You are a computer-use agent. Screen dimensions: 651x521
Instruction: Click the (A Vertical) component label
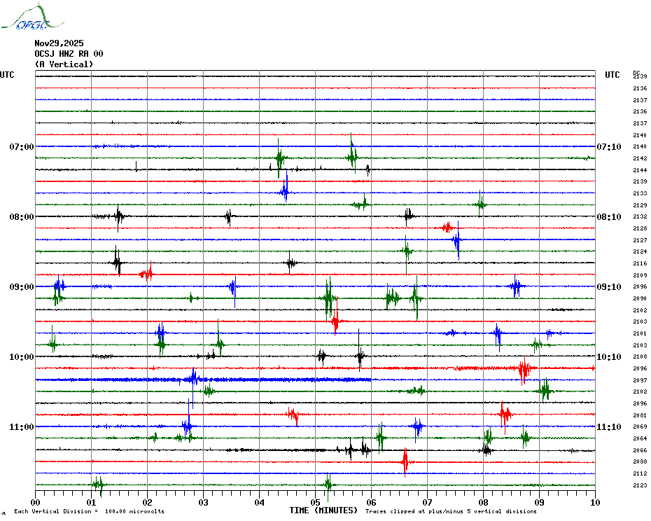[x=64, y=64]
